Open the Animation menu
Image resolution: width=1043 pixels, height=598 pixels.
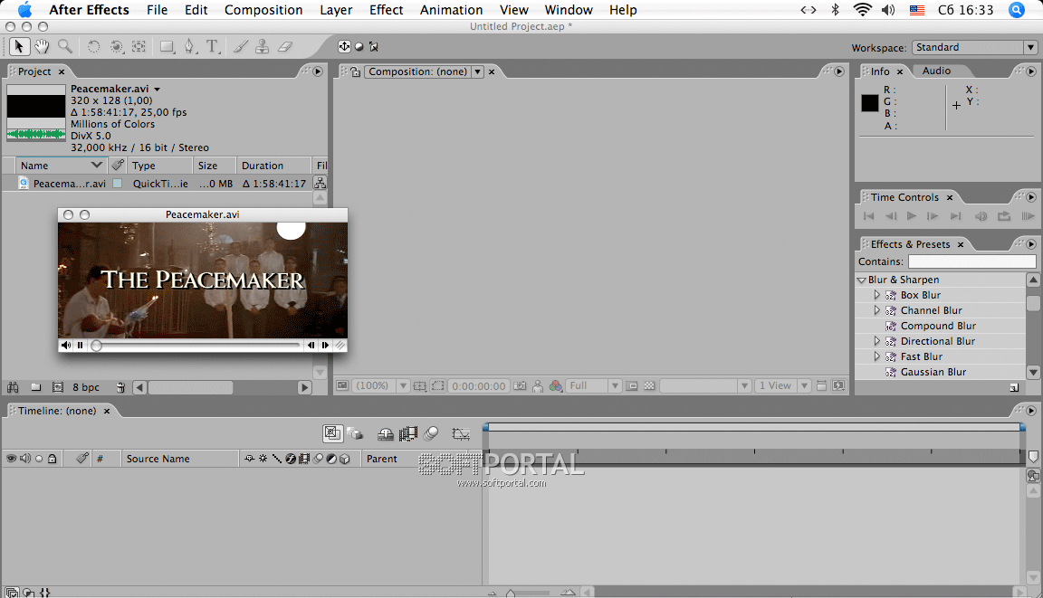(451, 10)
